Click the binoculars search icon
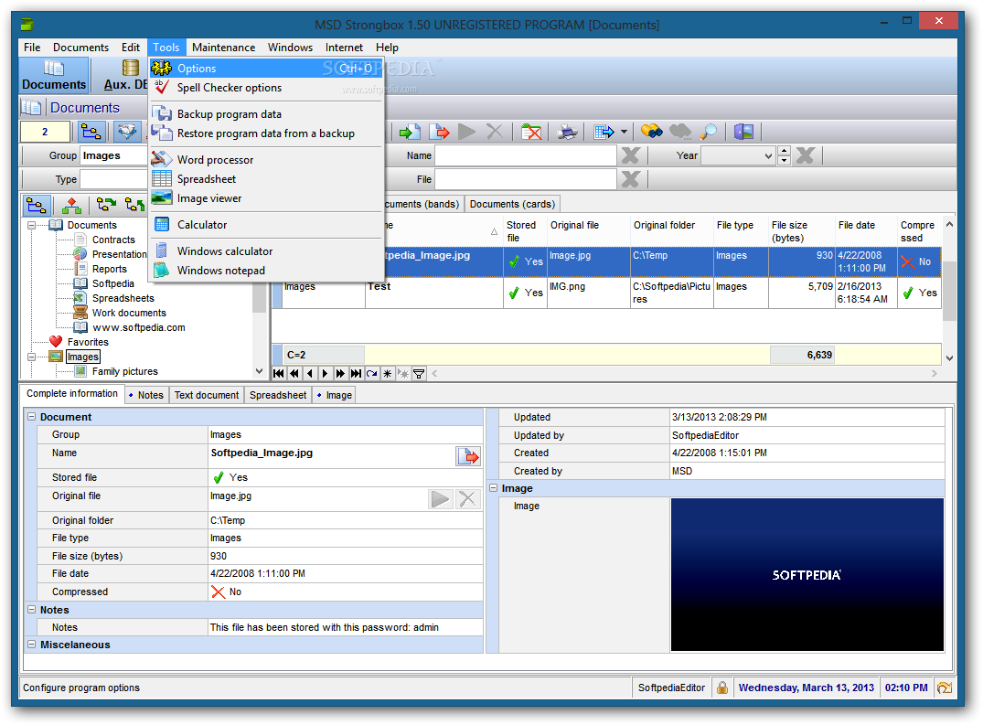 652,132
